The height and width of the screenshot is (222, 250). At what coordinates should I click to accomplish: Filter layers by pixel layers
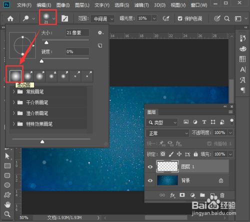click(x=186, y=122)
